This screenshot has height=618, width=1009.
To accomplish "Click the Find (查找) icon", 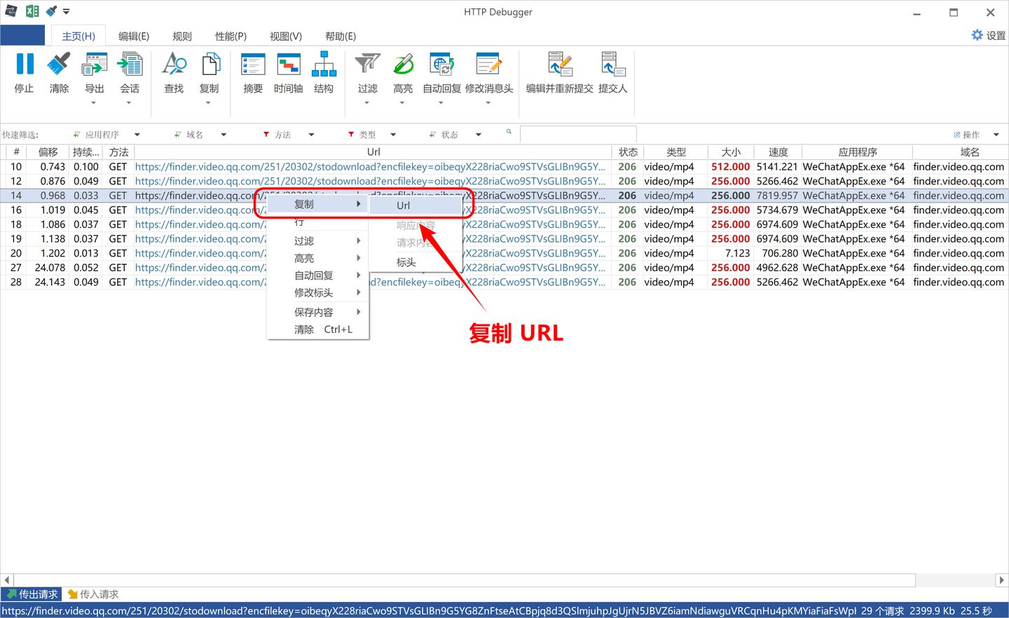I will (174, 64).
